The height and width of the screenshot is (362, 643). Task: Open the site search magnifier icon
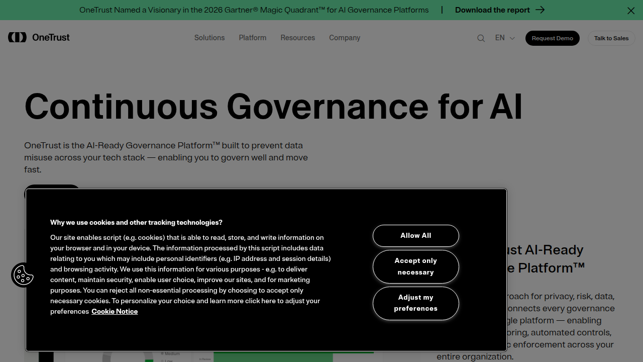[x=481, y=38]
